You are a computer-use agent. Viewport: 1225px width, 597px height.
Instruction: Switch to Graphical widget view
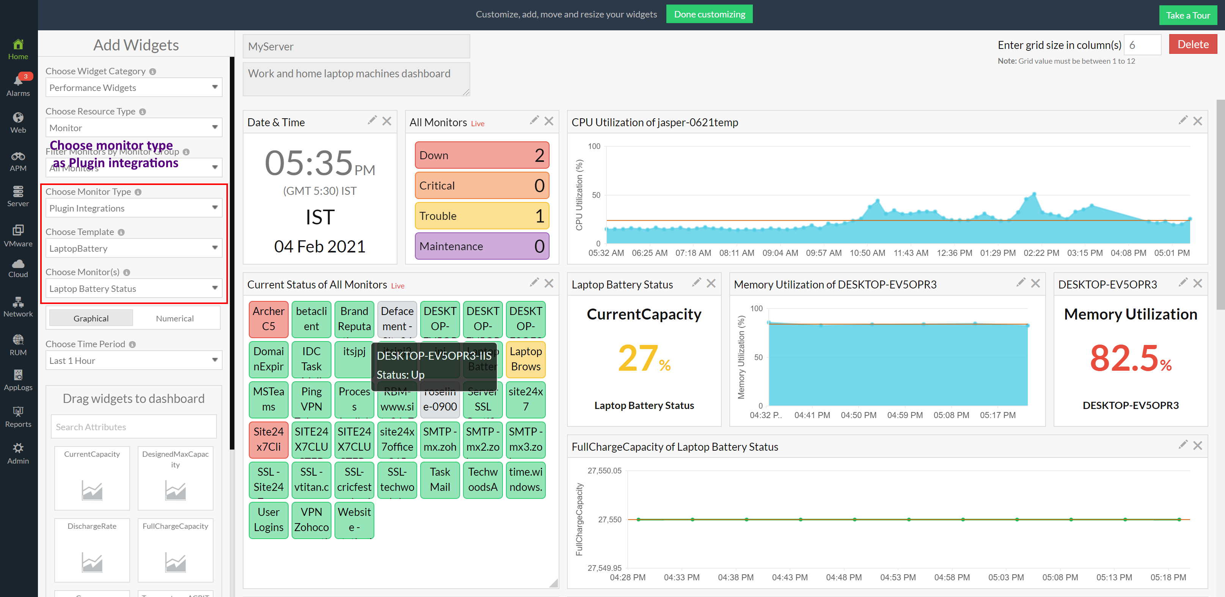(x=91, y=318)
